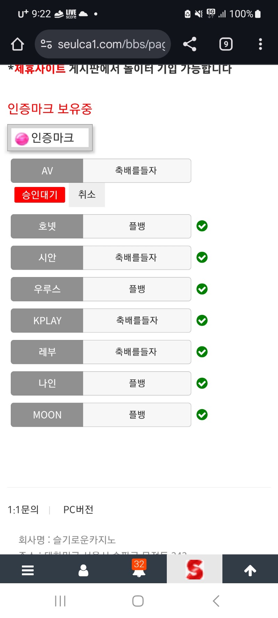
Task: Open the tab switcher showing 9 tabs
Action: [226, 44]
